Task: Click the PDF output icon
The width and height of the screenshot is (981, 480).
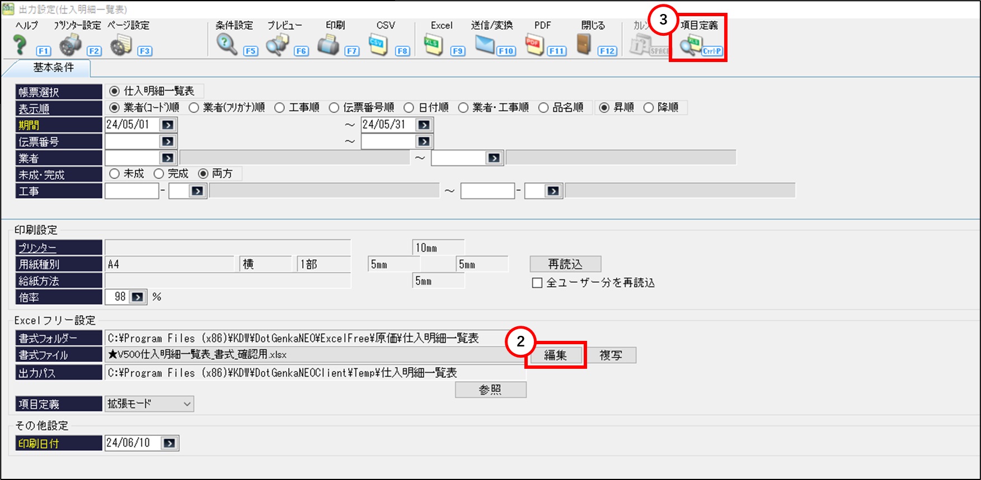Action: click(x=534, y=45)
